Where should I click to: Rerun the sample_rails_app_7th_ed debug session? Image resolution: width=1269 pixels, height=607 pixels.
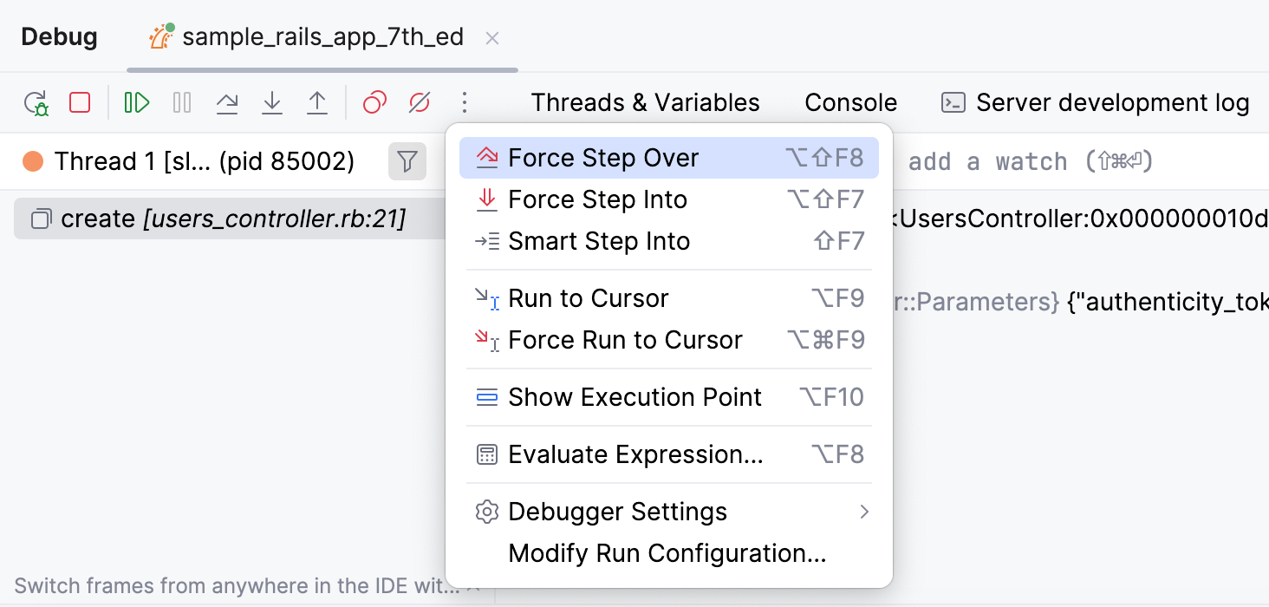[x=36, y=102]
